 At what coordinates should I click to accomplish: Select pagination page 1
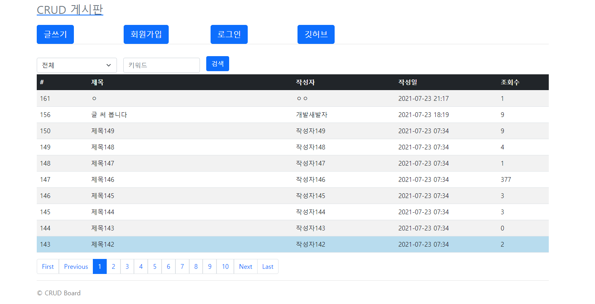click(x=100, y=266)
